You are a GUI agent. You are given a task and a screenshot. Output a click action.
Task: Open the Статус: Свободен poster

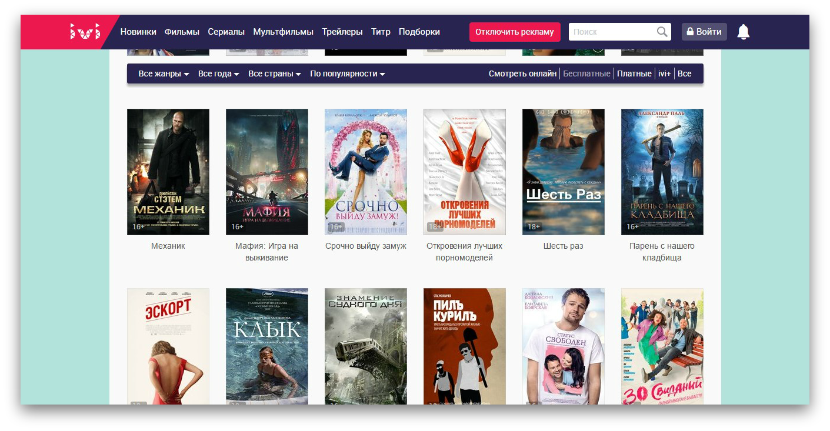tap(564, 346)
